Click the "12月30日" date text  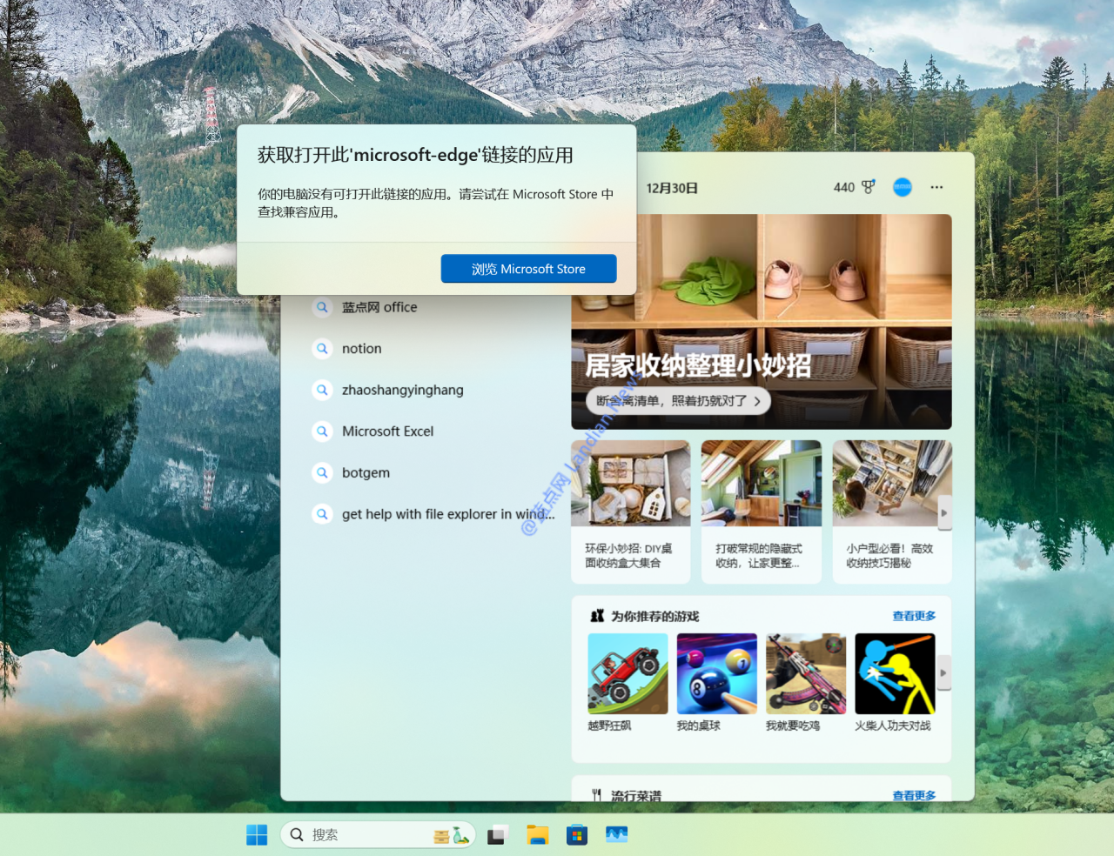[672, 188]
